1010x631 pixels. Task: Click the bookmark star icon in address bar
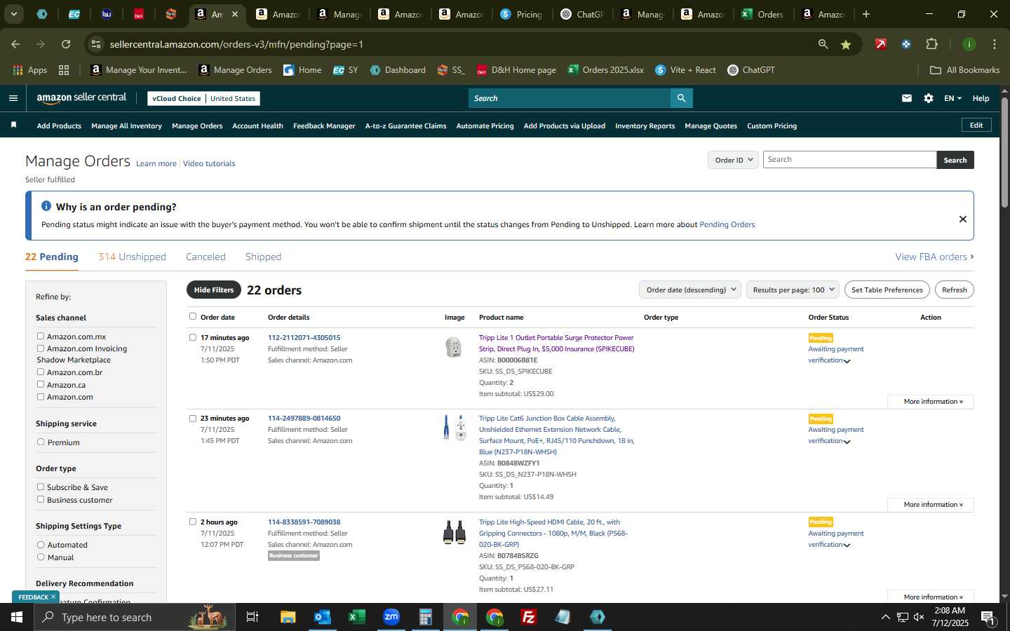pos(846,44)
